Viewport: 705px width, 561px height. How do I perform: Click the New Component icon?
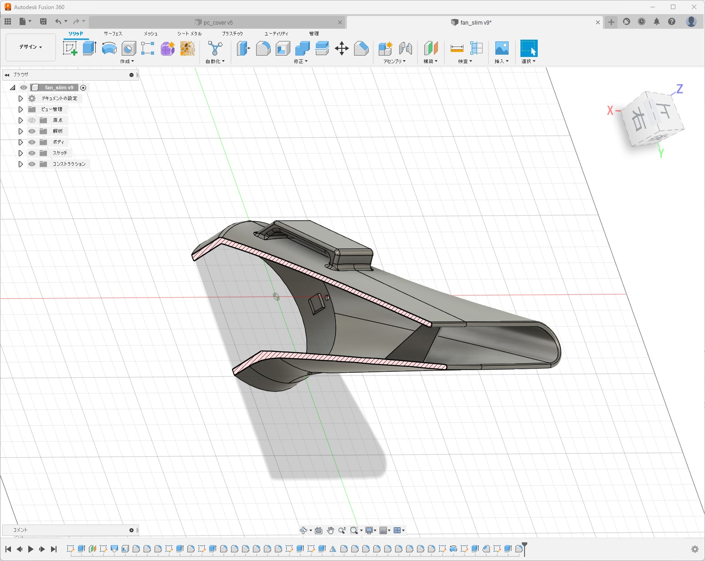386,48
